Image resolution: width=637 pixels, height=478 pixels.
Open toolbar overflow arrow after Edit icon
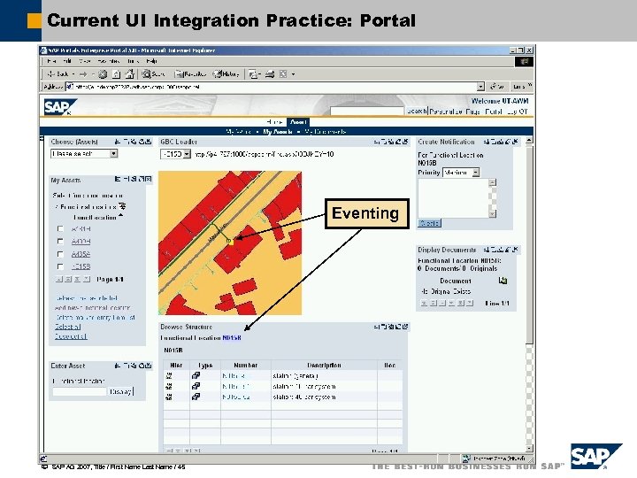pos(293,74)
